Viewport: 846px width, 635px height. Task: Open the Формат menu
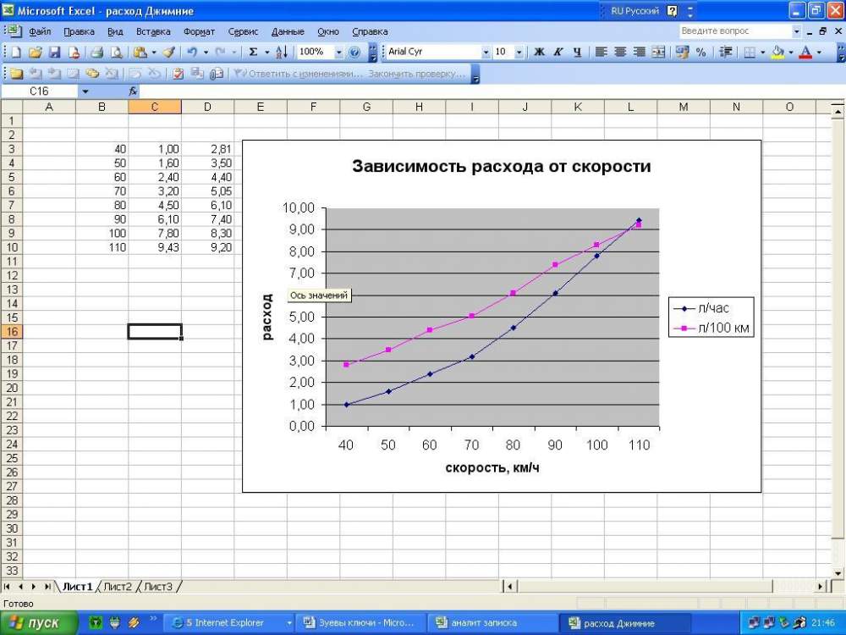click(199, 31)
